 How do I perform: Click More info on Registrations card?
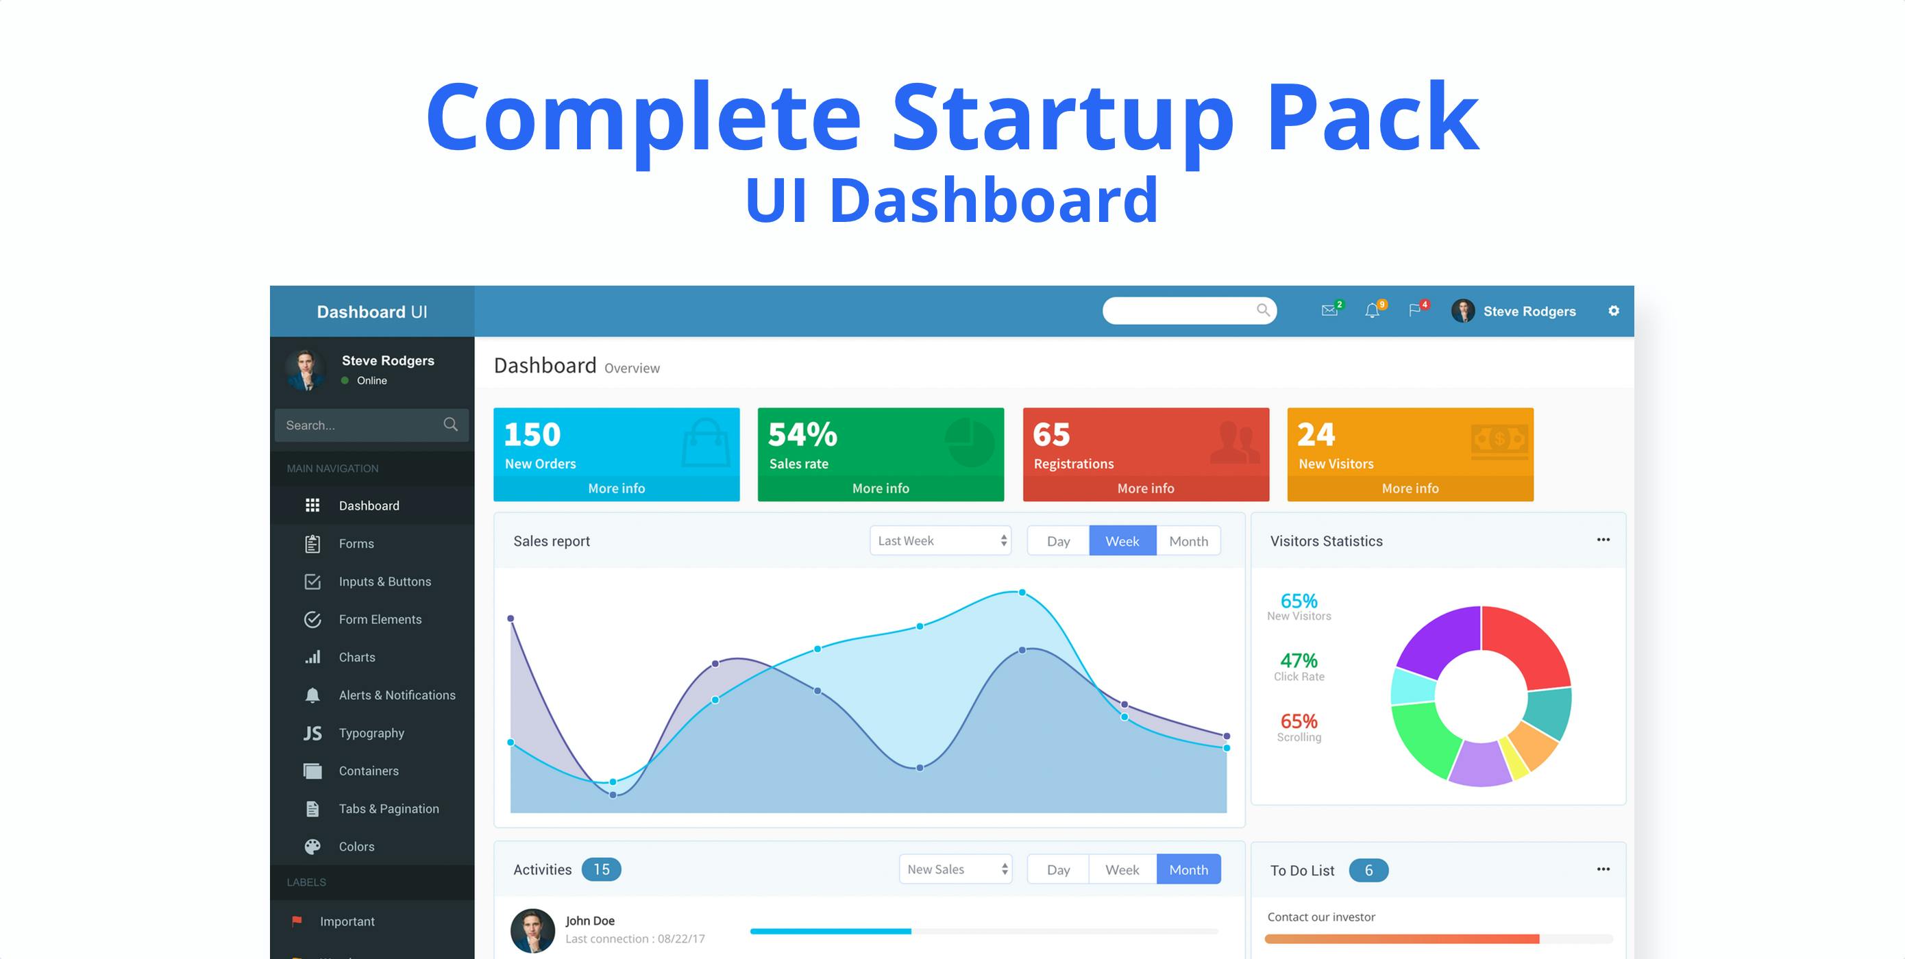(x=1144, y=488)
